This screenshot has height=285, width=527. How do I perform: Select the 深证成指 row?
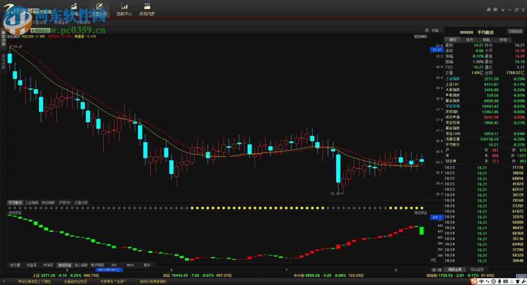[485, 106]
